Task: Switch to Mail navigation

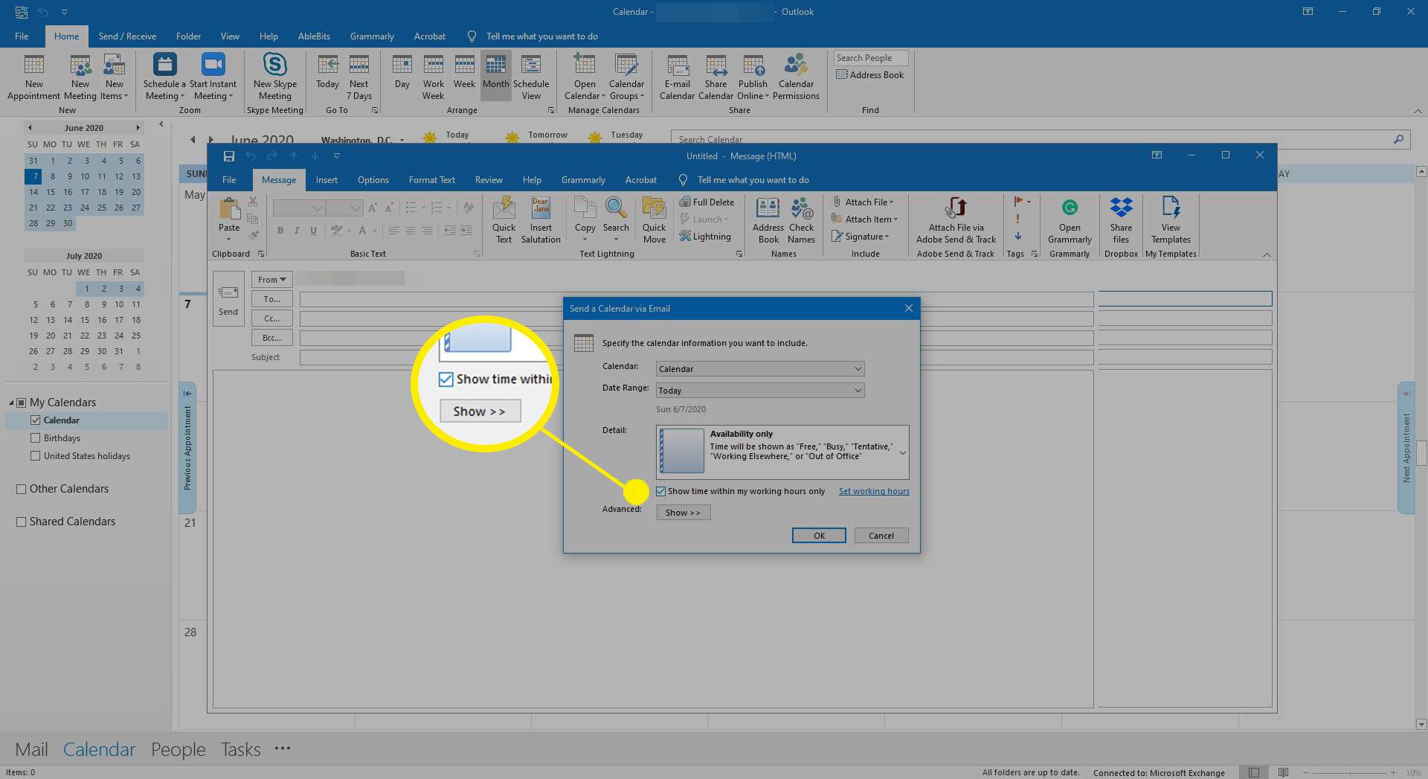Action: click(x=31, y=749)
